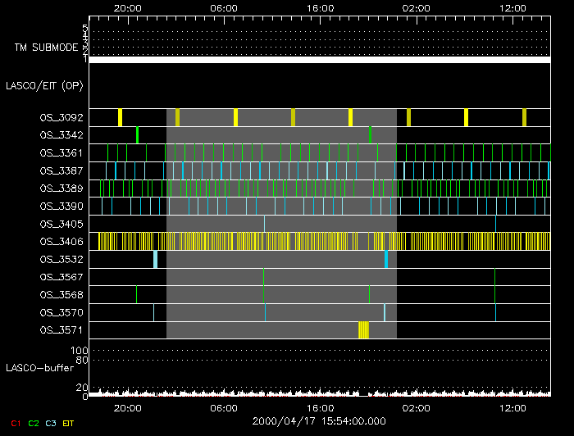Image resolution: width=574 pixels, height=436 pixels.
Task: Click the OS_3571 row label
Action: (x=61, y=330)
